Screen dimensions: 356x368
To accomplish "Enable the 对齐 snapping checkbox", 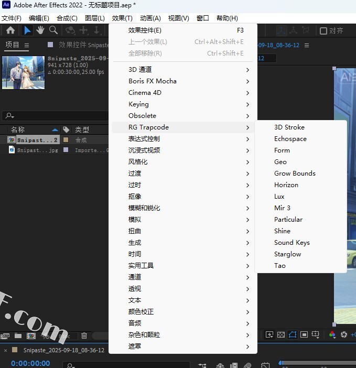I will click(x=323, y=31).
